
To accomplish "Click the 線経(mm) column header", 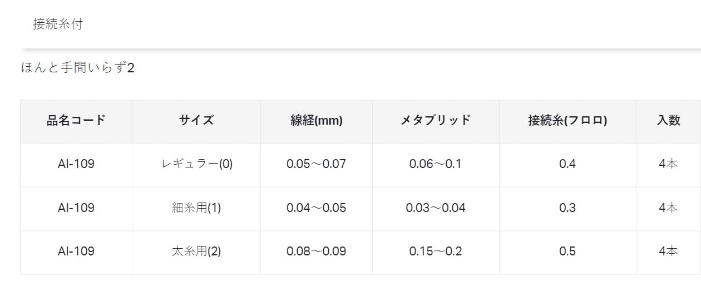I will [316, 120].
